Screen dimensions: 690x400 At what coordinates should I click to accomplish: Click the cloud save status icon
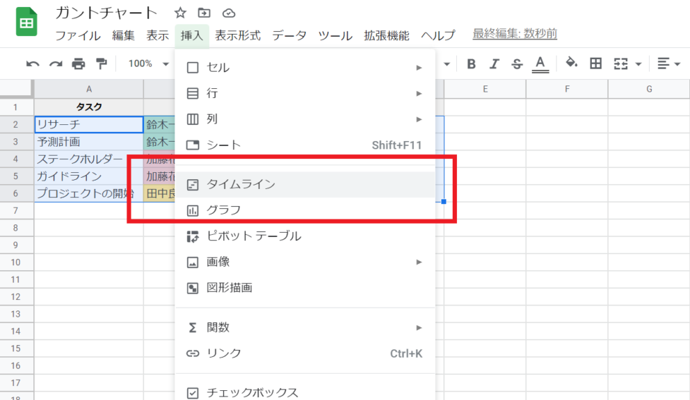click(228, 12)
